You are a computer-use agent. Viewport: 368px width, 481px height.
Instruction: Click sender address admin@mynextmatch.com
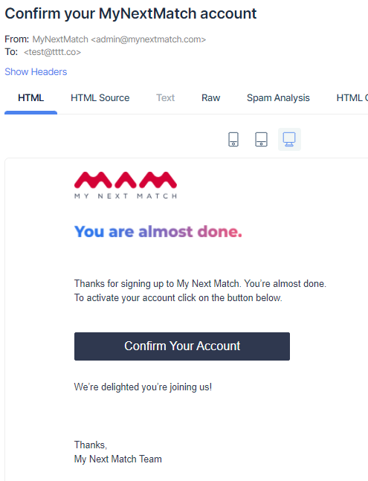[149, 39]
